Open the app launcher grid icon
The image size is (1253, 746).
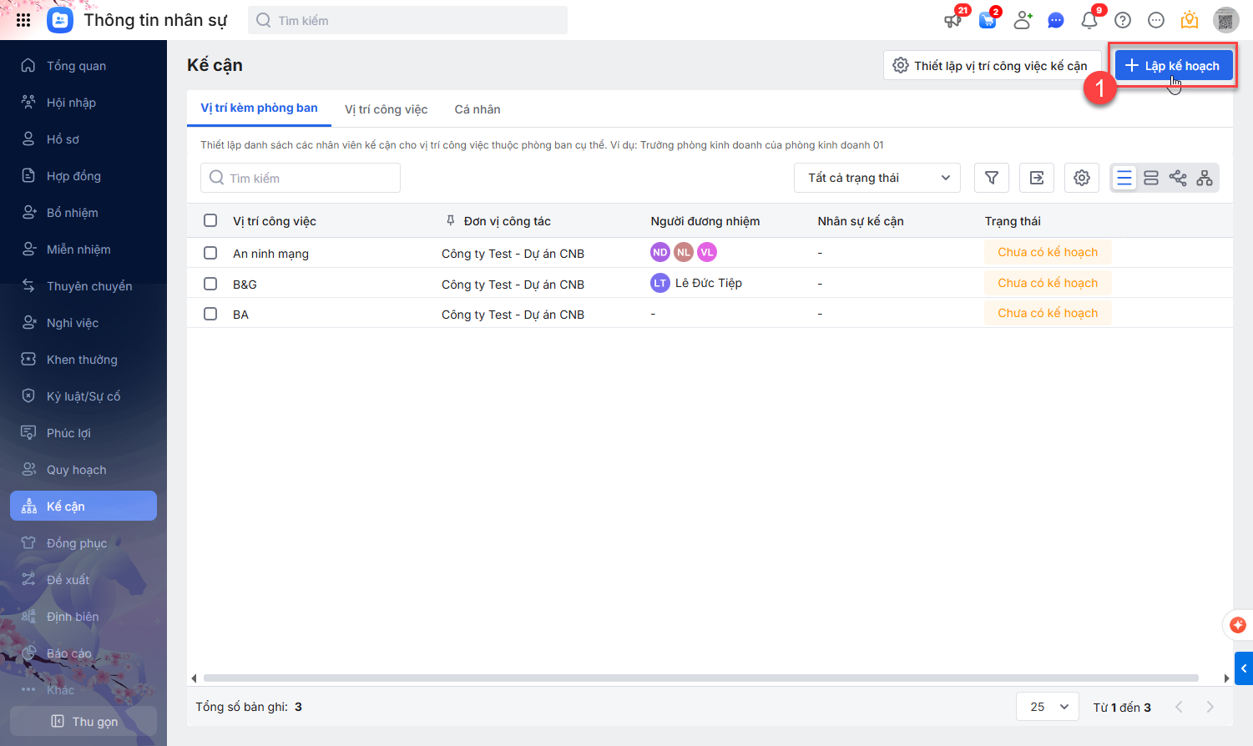tap(23, 20)
